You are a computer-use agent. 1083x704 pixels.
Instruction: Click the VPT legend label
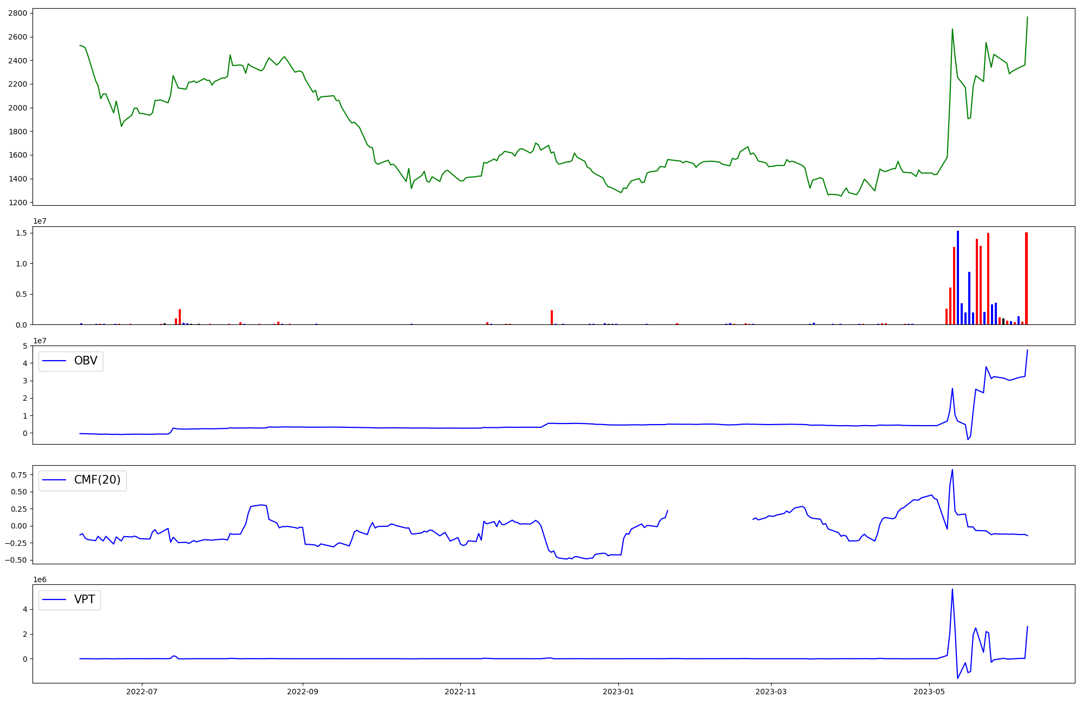(84, 599)
